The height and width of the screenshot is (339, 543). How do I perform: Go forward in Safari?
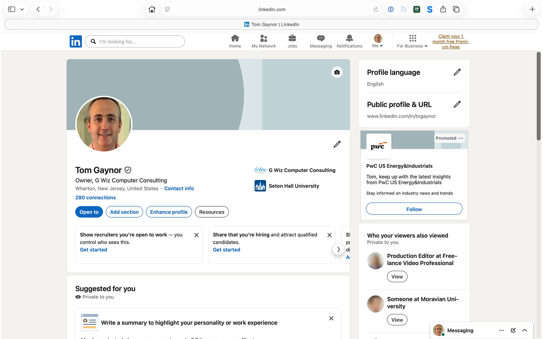click(x=51, y=9)
